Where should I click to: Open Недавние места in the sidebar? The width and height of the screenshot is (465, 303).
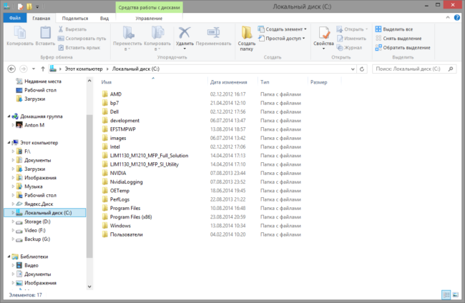43,81
